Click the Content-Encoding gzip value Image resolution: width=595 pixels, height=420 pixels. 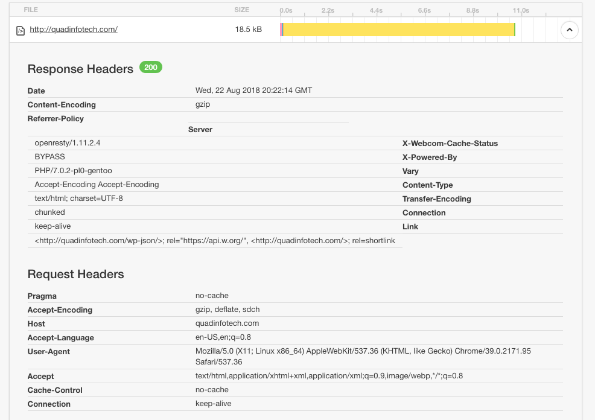click(203, 104)
